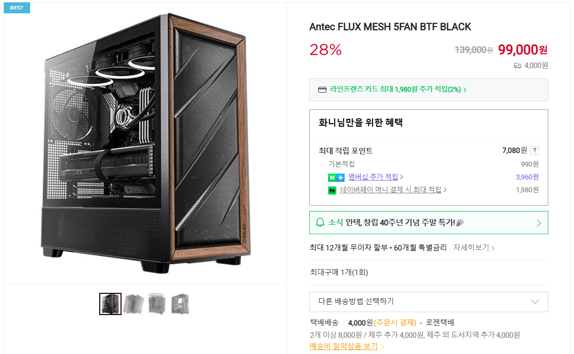Viewport: 574px width, 354px height.
Task: Click the arrow on the 소식 banner
Action: (x=538, y=222)
